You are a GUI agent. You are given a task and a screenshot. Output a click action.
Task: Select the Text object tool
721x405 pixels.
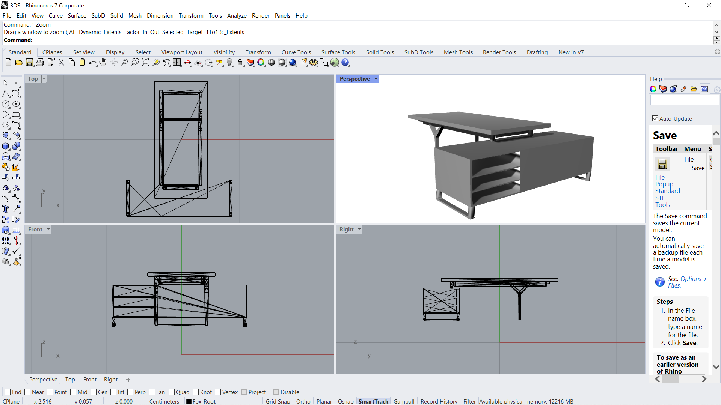coord(5,208)
